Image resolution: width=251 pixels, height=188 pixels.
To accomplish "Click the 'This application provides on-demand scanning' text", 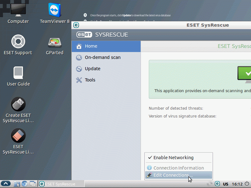I will pos(203,91).
